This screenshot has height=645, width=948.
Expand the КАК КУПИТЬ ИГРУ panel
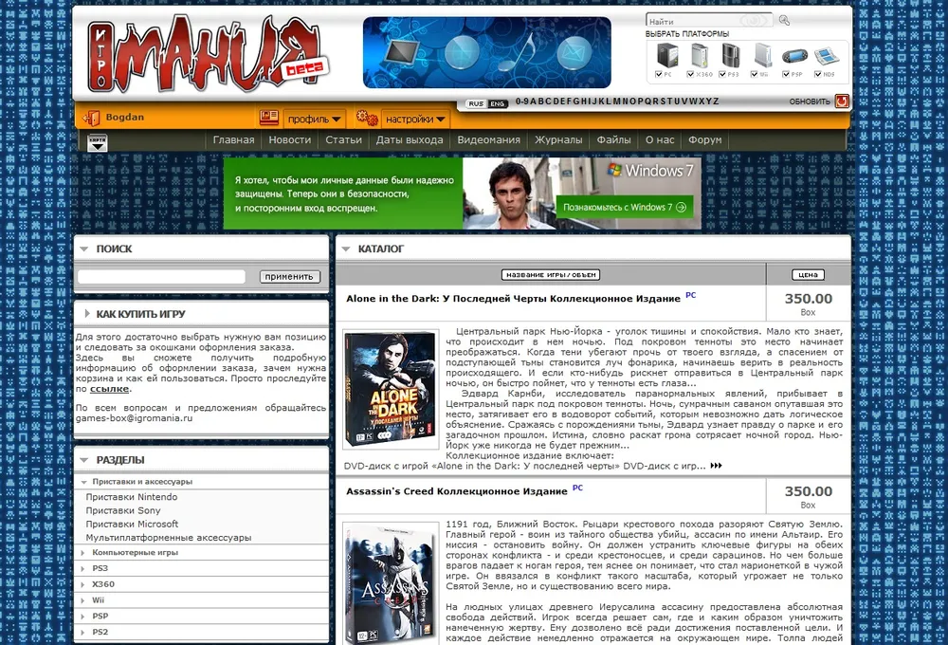point(87,313)
